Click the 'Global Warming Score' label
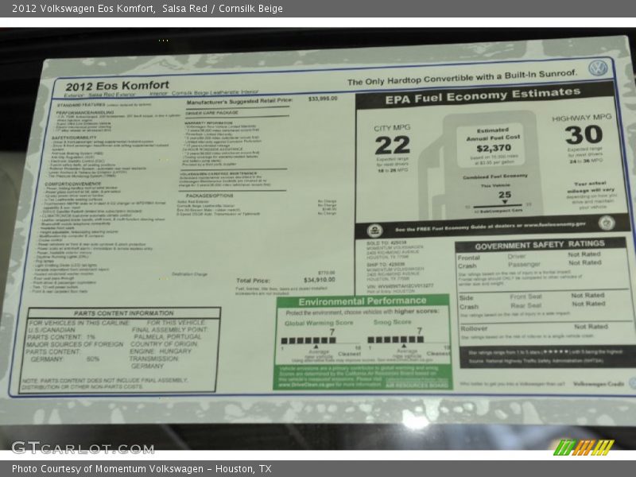 pos(319,324)
